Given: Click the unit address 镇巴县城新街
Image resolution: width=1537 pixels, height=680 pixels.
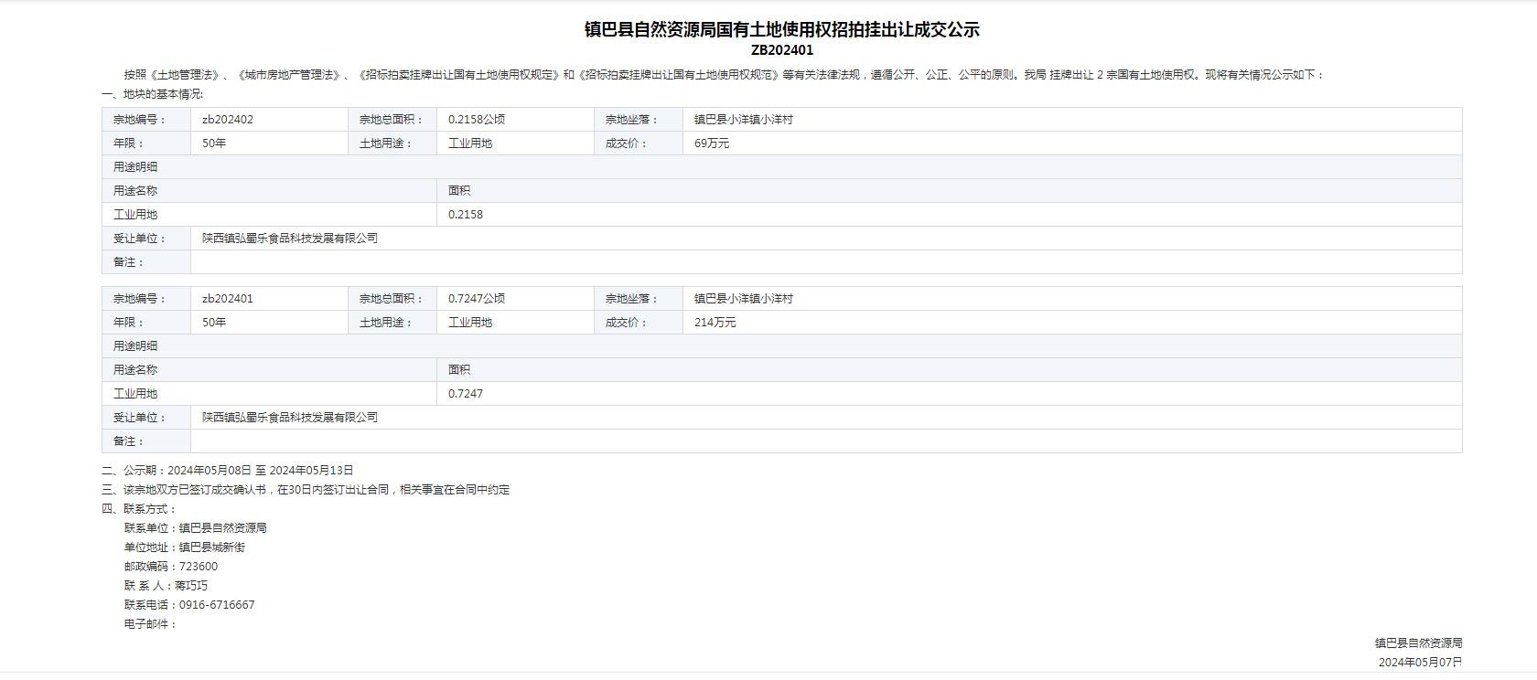Looking at the screenshot, I should [212, 547].
